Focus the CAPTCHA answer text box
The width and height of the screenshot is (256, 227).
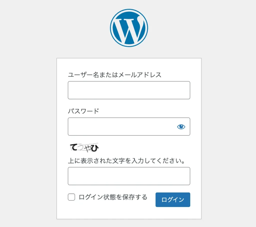coord(129,176)
